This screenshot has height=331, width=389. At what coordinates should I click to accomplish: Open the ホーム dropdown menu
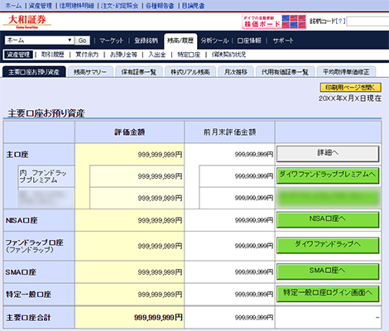[39, 41]
